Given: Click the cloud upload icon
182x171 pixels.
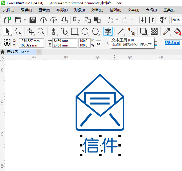Looking at the screenshot, I should [54, 20].
